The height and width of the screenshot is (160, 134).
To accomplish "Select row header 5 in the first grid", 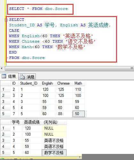I will [x=5, y=114].
